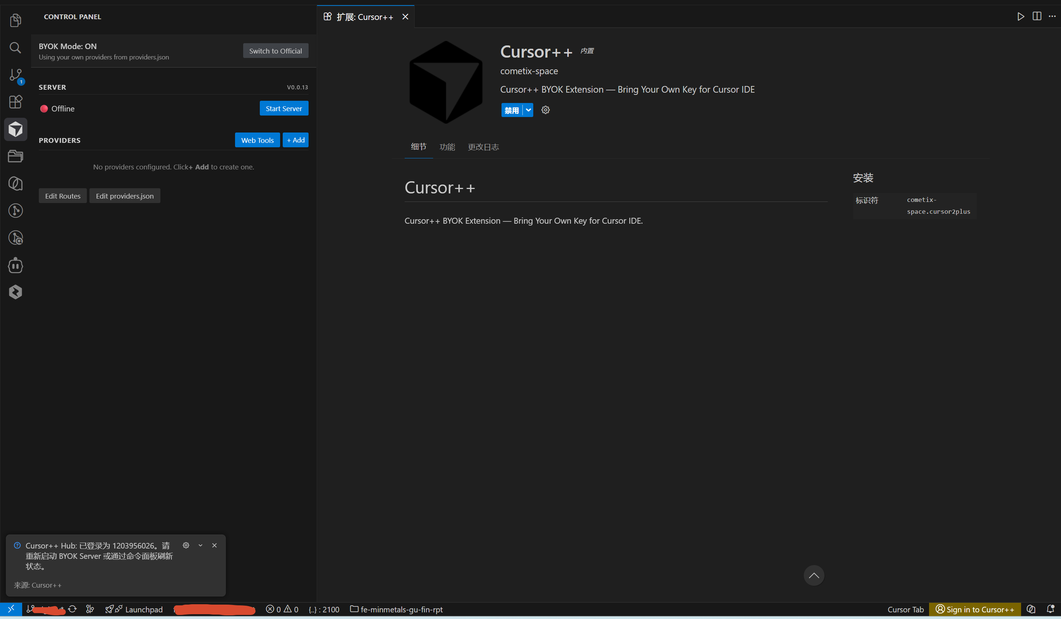Split the editor to the right
This screenshot has width=1061, height=619.
pos(1037,16)
